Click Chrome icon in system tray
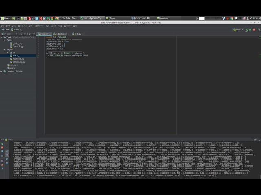The height and width of the screenshot is (195, 261). [x=232, y=18]
